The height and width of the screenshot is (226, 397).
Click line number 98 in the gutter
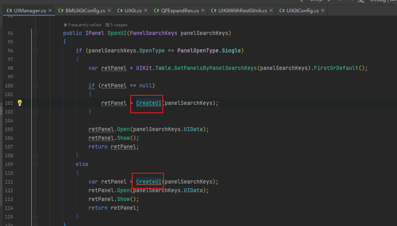tap(10, 68)
